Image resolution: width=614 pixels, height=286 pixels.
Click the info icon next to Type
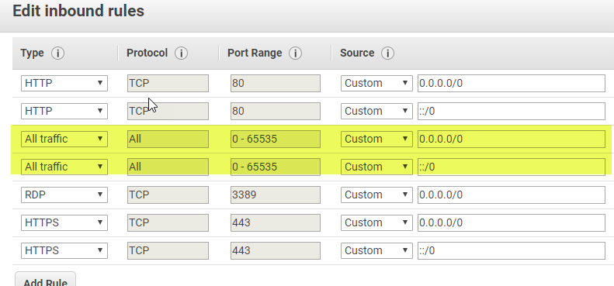[58, 53]
